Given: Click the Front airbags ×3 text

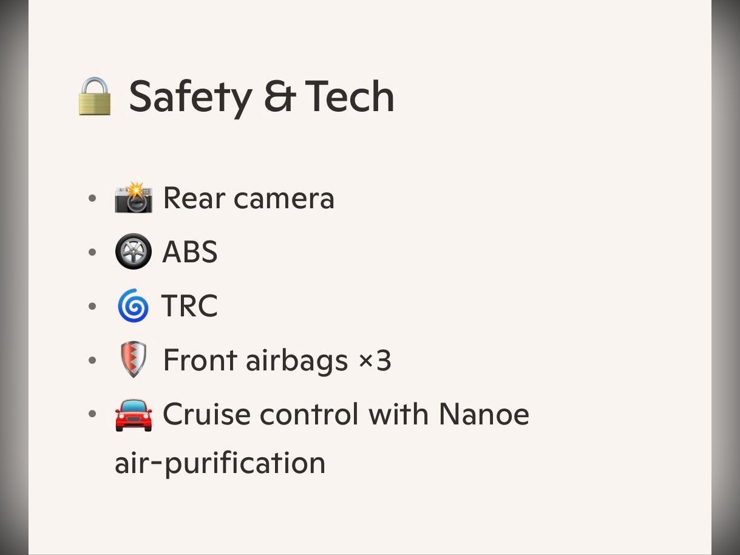Looking at the screenshot, I should click(x=277, y=361).
